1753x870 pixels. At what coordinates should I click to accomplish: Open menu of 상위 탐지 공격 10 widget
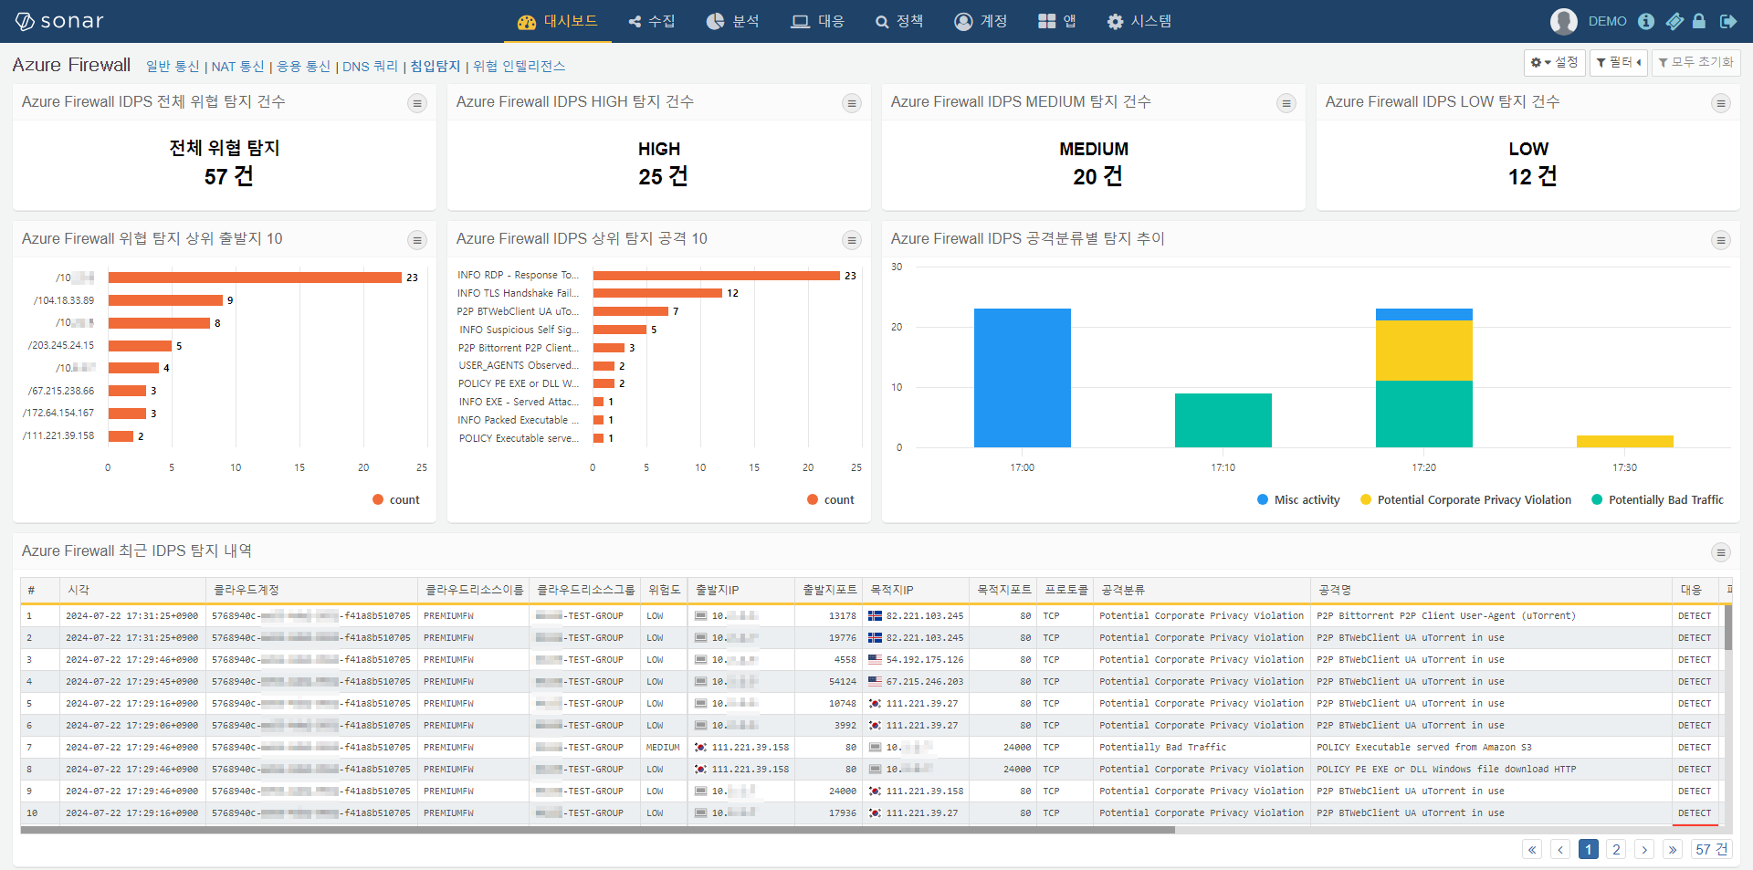(852, 240)
